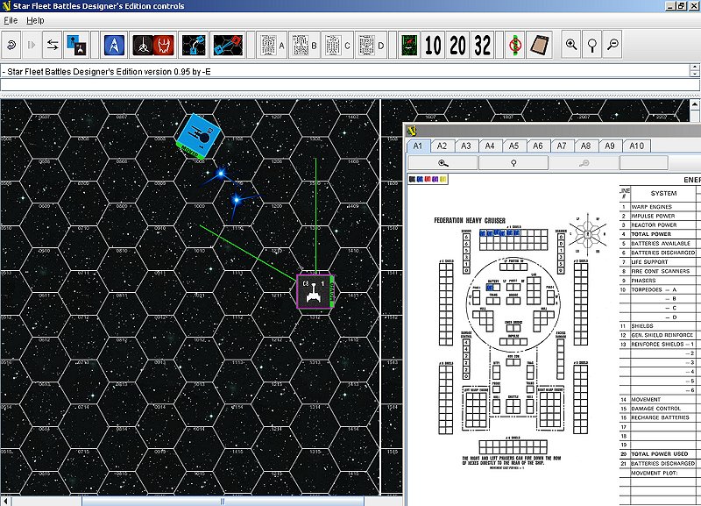Open the blue and black counters palette icon
The width and height of the screenshot is (701, 506).
pos(76,45)
